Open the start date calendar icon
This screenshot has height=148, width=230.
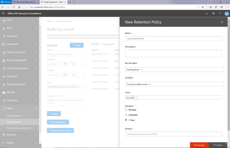(x=65, y=64)
